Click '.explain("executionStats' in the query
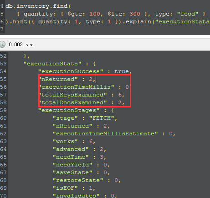 click(x=166, y=21)
